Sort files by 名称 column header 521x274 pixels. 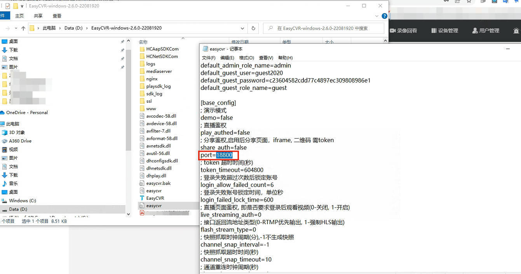click(x=143, y=42)
